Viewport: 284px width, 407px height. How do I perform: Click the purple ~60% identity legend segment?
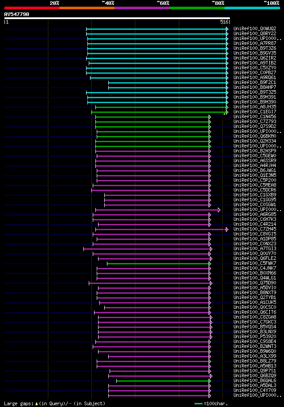pos(142,8)
